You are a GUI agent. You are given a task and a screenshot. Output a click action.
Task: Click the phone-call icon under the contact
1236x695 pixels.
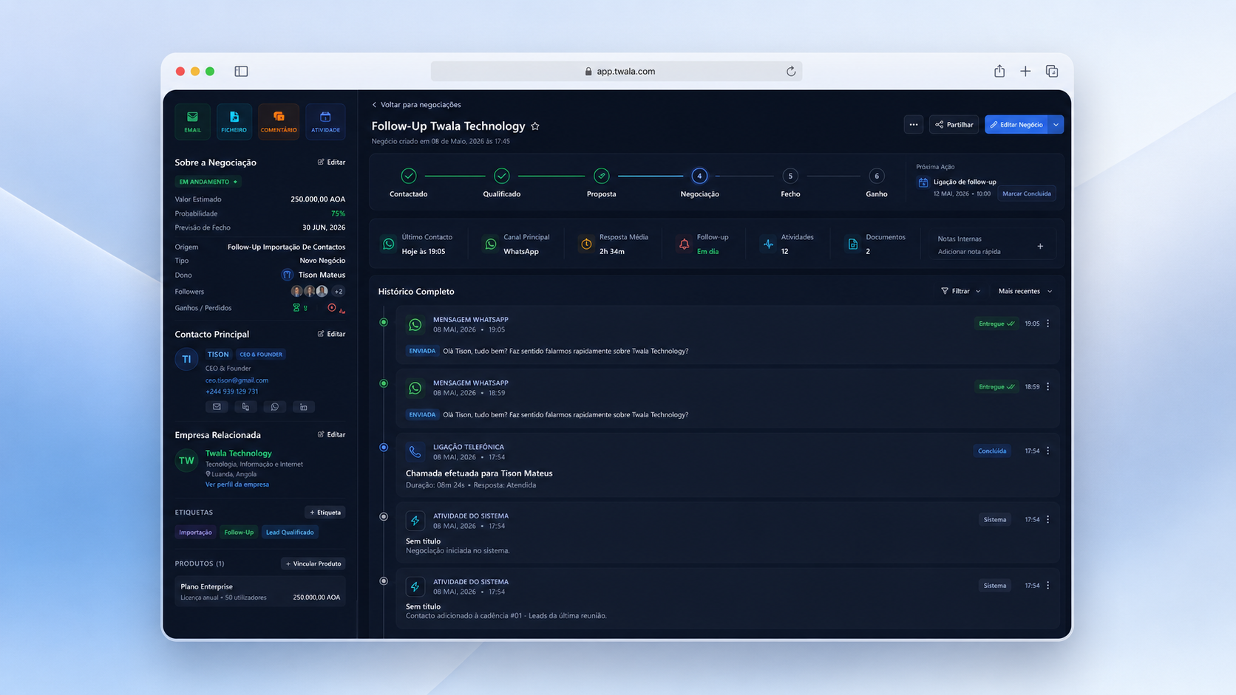click(x=245, y=407)
